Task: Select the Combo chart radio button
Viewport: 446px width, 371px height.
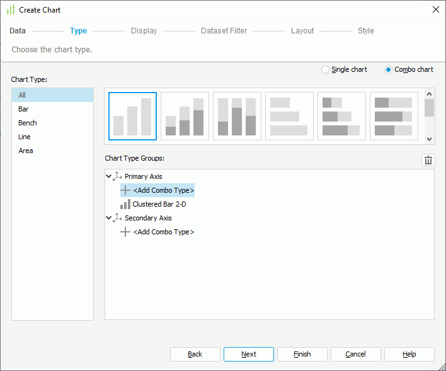Action: (x=388, y=70)
